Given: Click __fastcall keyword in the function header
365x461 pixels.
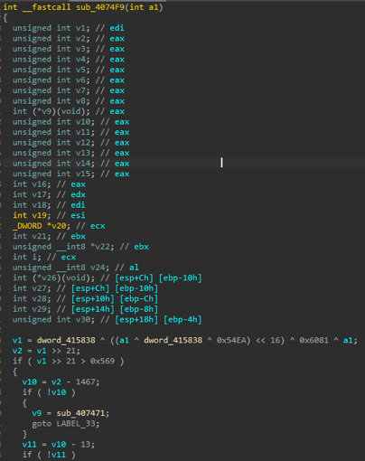Looking at the screenshot, I should coord(47,7).
